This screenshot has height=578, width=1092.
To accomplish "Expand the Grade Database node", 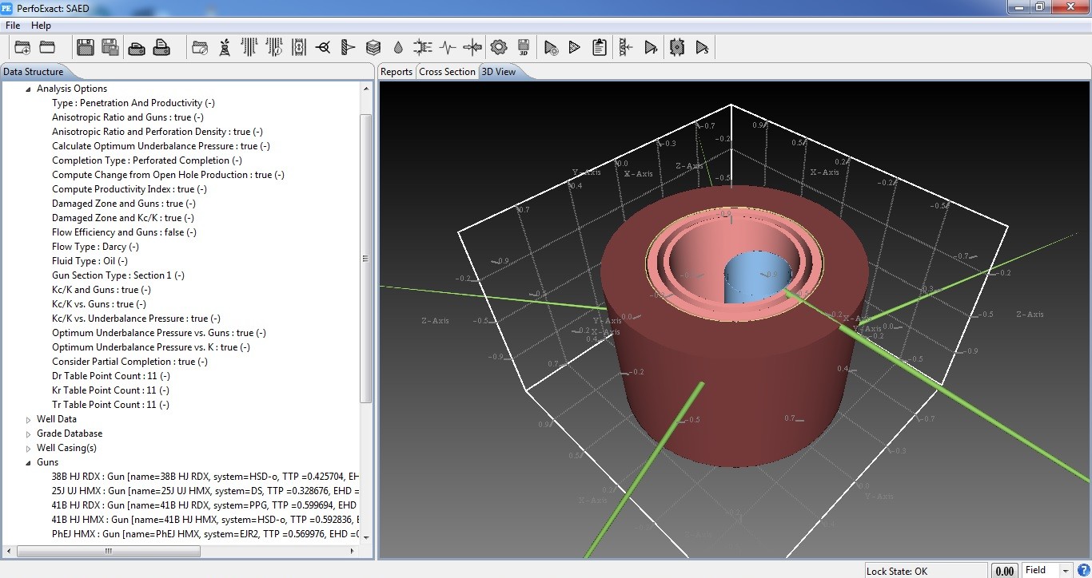I will [x=29, y=434].
